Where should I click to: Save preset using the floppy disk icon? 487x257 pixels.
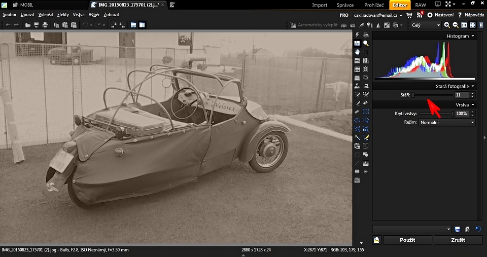pos(458,229)
